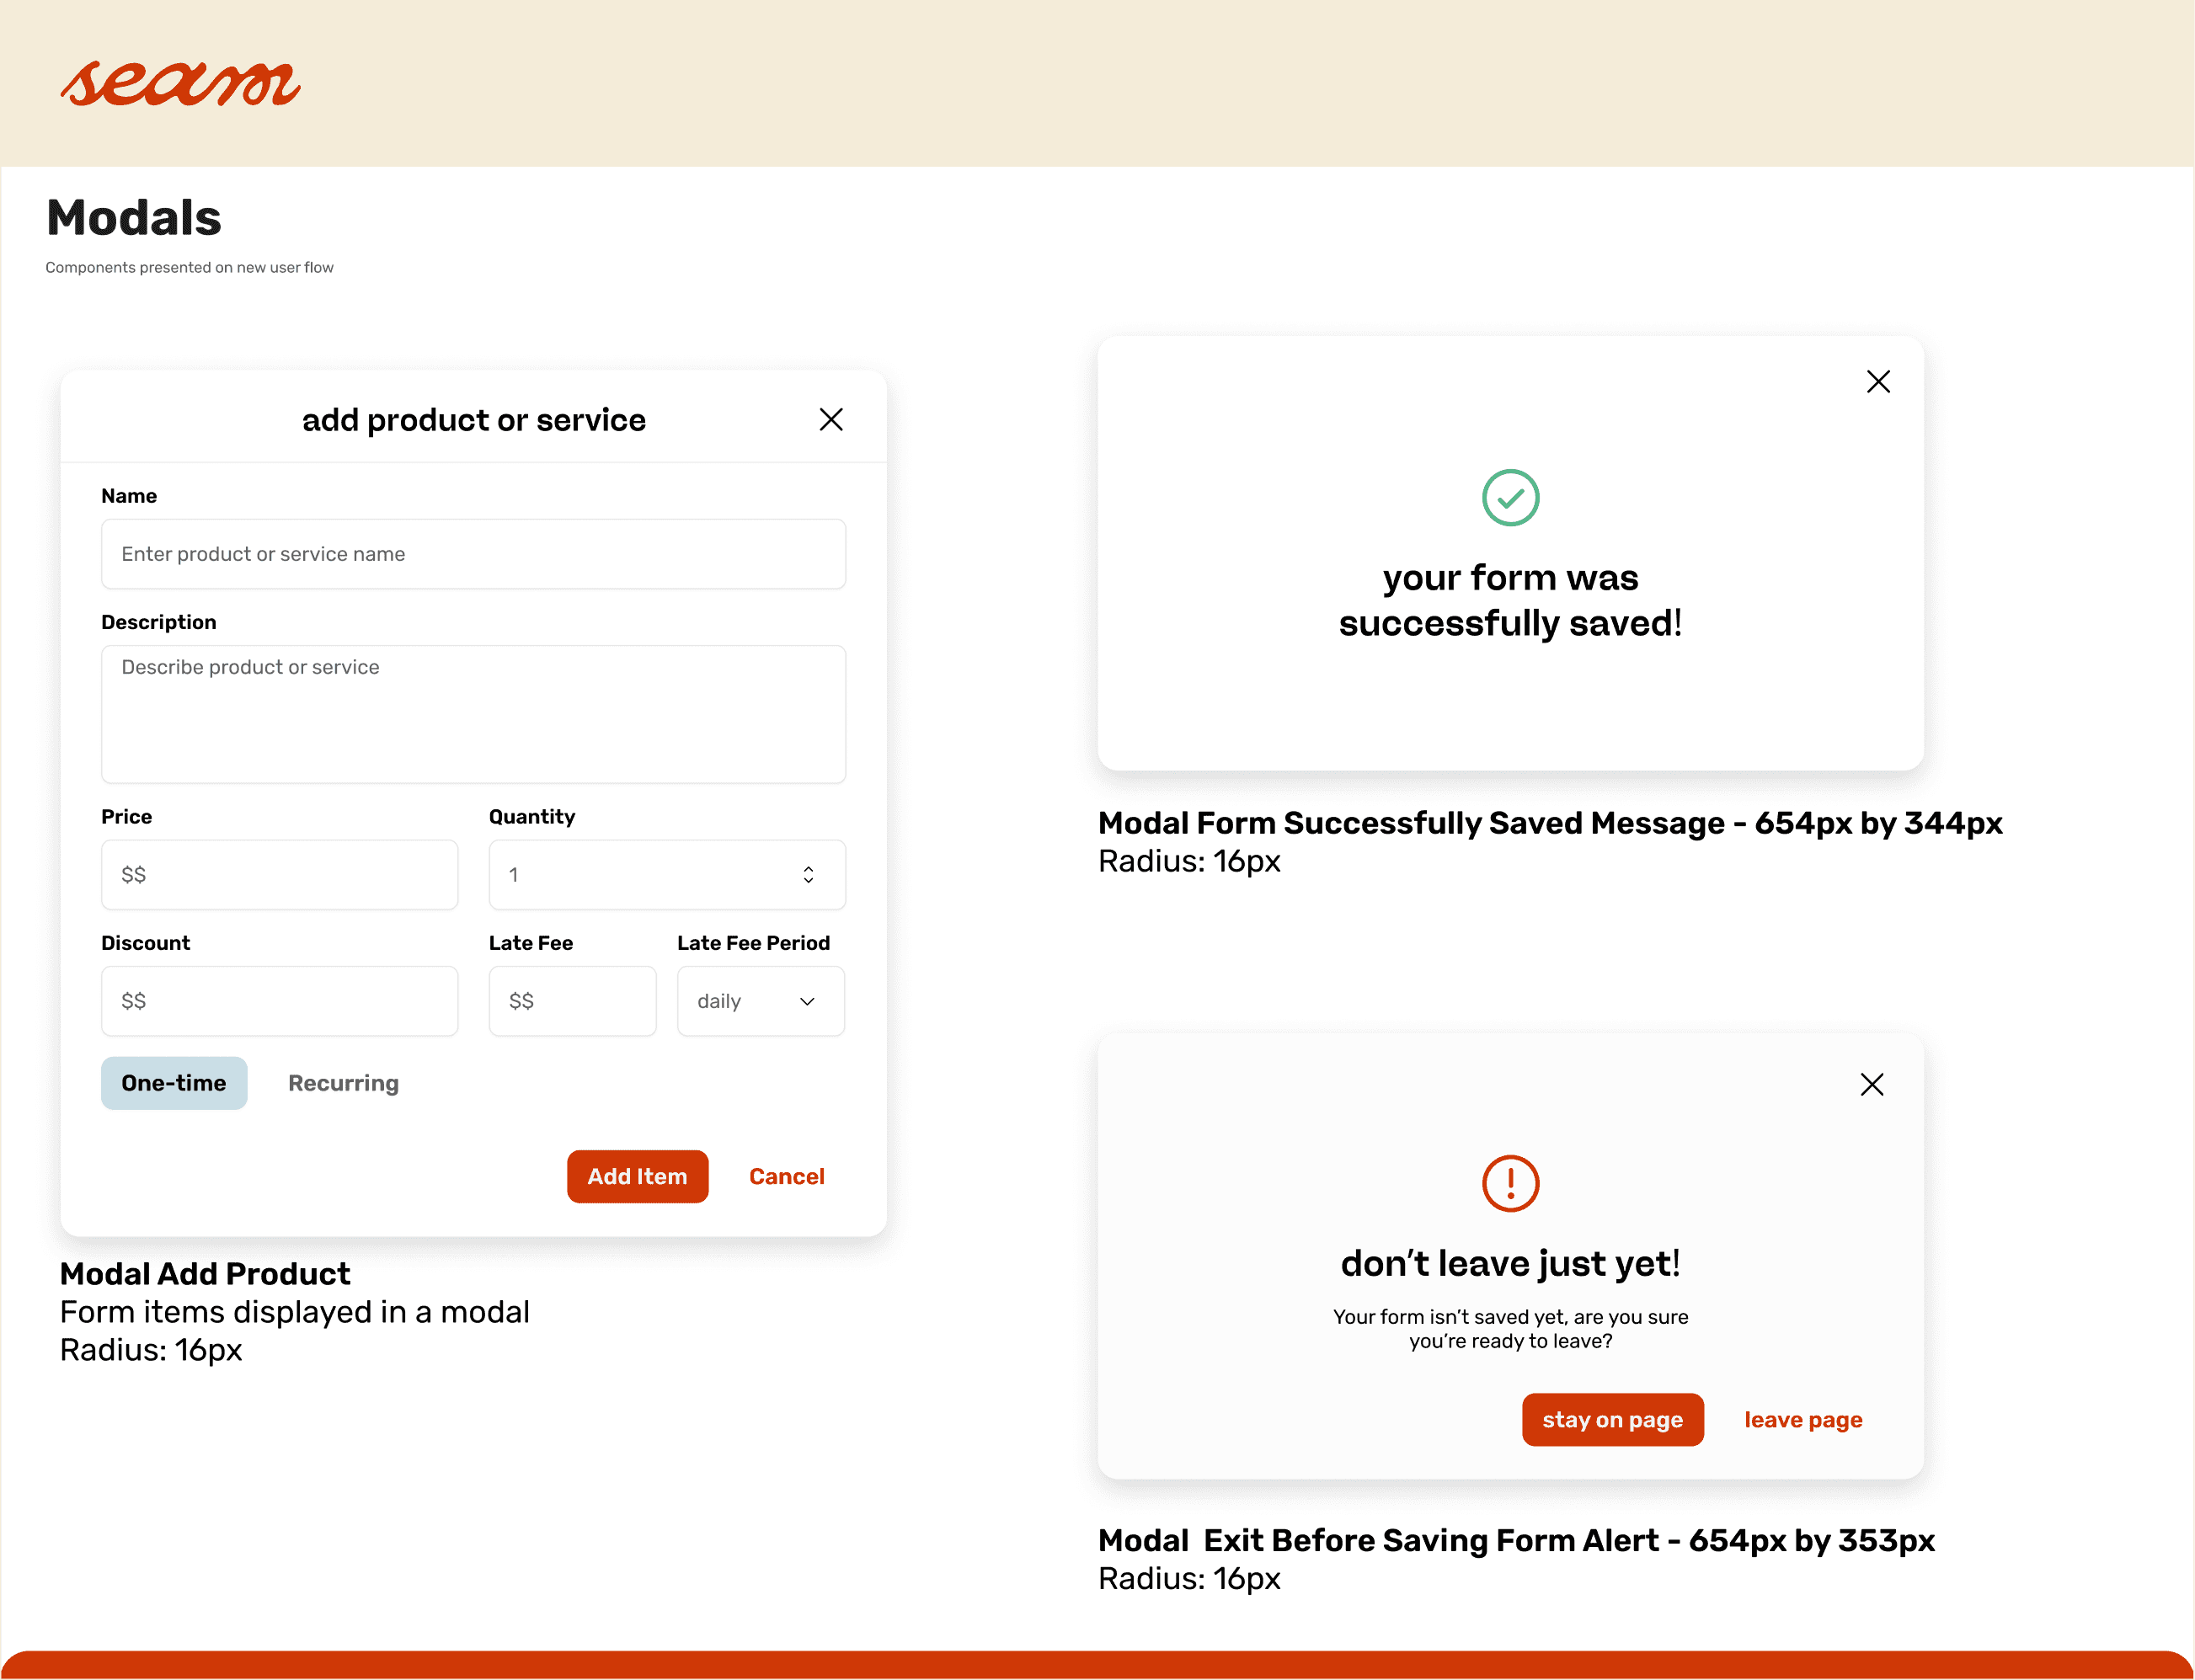Click the leave page link

click(1803, 1420)
